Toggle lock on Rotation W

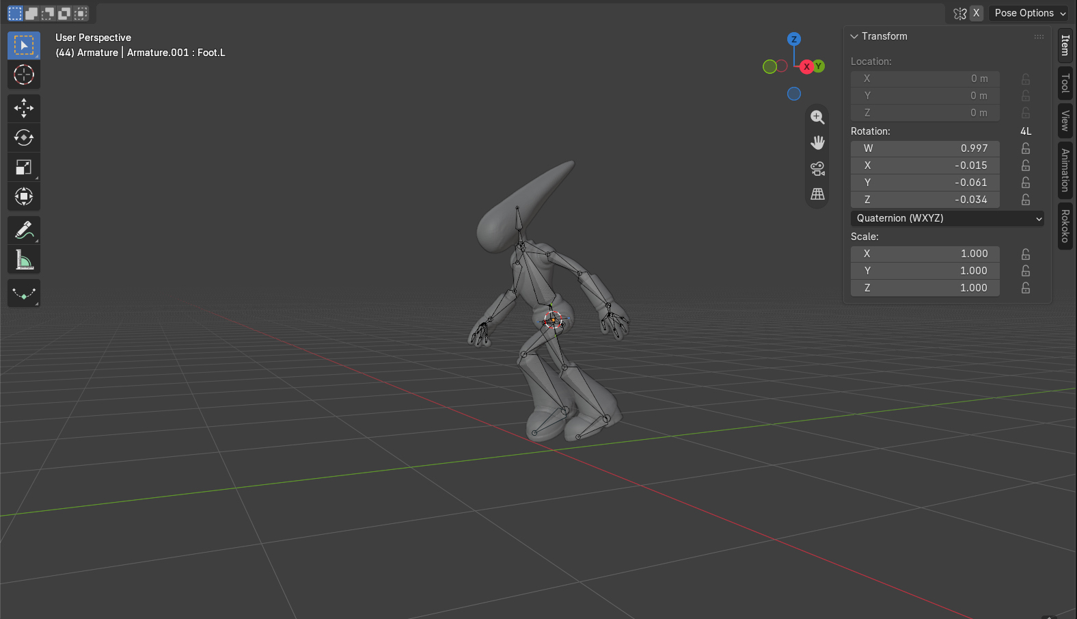point(1026,148)
